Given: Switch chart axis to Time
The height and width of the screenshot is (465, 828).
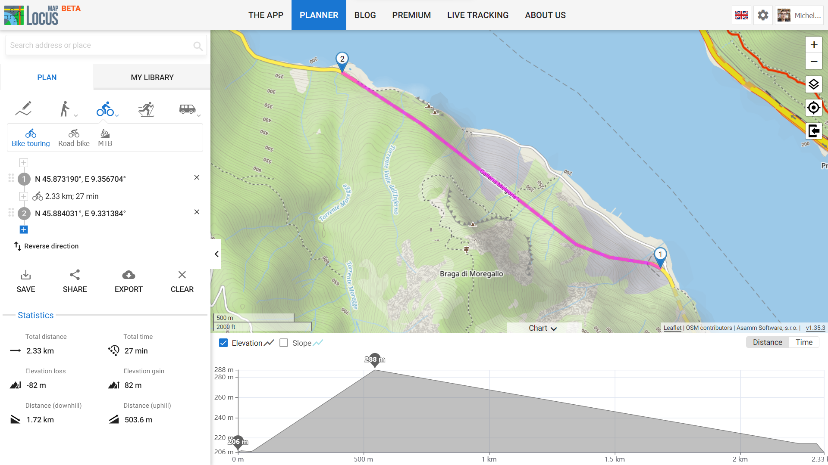Looking at the screenshot, I should 804,342.
